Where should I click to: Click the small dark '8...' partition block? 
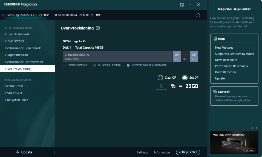[185, 57]
